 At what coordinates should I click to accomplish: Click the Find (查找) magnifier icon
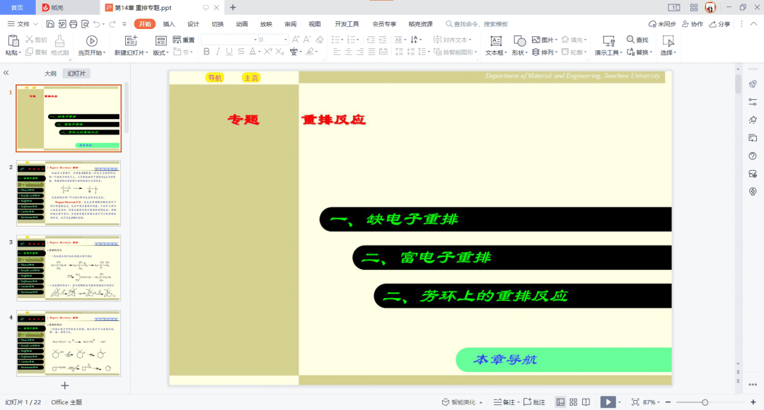[x=630, y=40]
